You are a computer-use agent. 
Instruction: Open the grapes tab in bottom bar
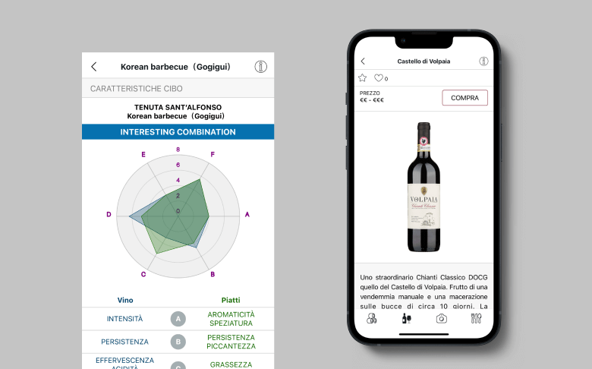[x=371, y=318]
